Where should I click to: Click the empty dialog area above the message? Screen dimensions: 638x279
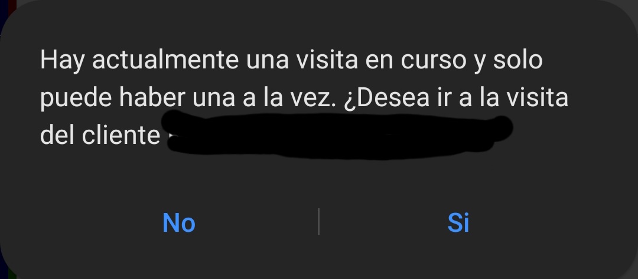tap(318, 24)
